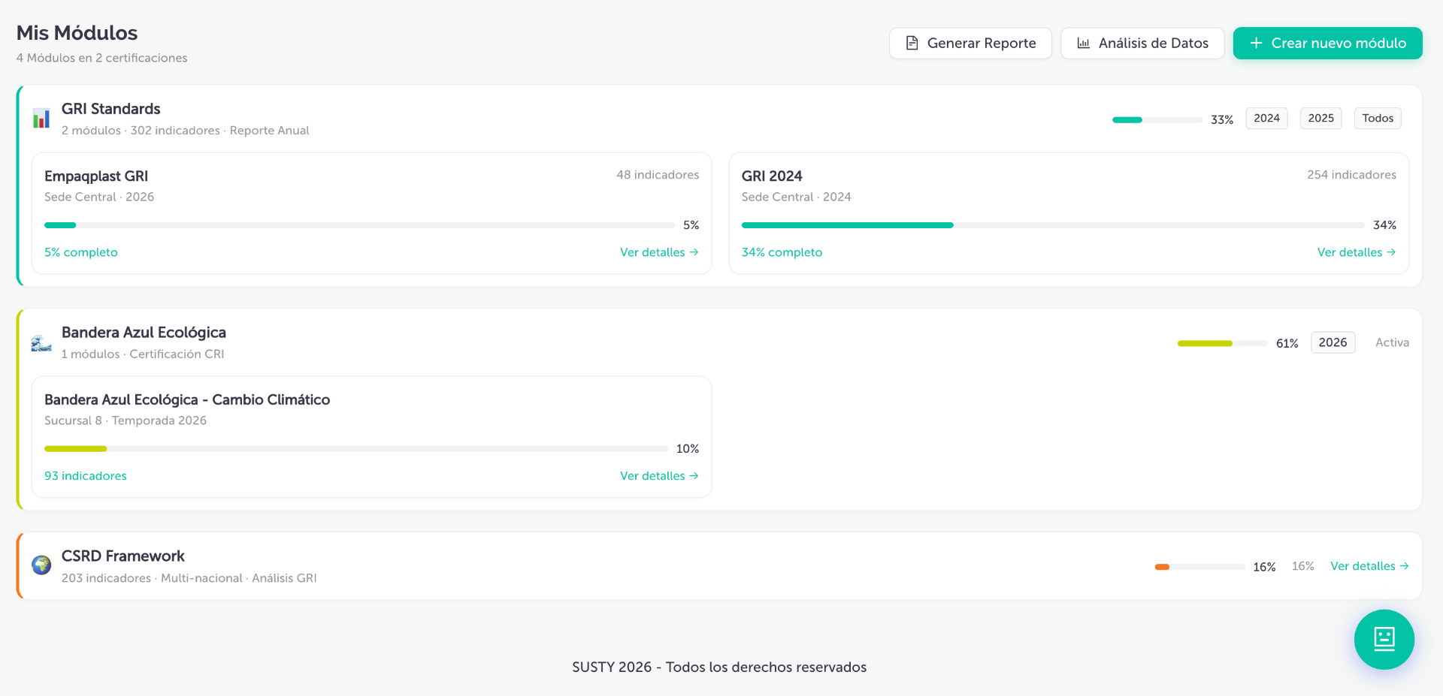Click the Mis Módulos page title

(77, 33)
